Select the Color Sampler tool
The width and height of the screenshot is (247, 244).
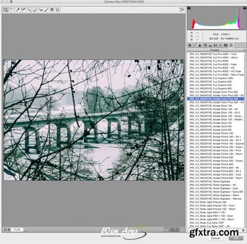click(23, 10)
